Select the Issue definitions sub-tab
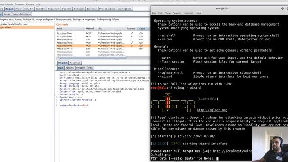 click(x=22, y=14)
